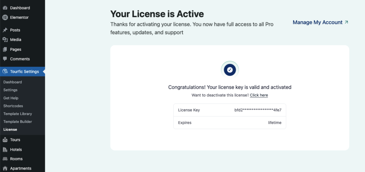Viewport: 365px width, 172px height.
Task: Select the Tourfic Settings menu item
Action: [22, 71]
